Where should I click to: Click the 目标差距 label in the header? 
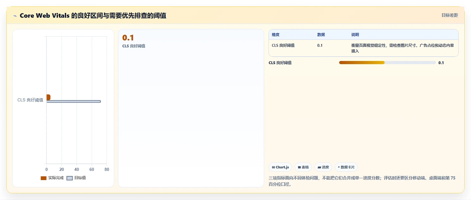click(449, 15)
